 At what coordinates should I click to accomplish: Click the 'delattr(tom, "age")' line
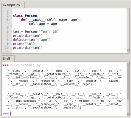(32, 40)
